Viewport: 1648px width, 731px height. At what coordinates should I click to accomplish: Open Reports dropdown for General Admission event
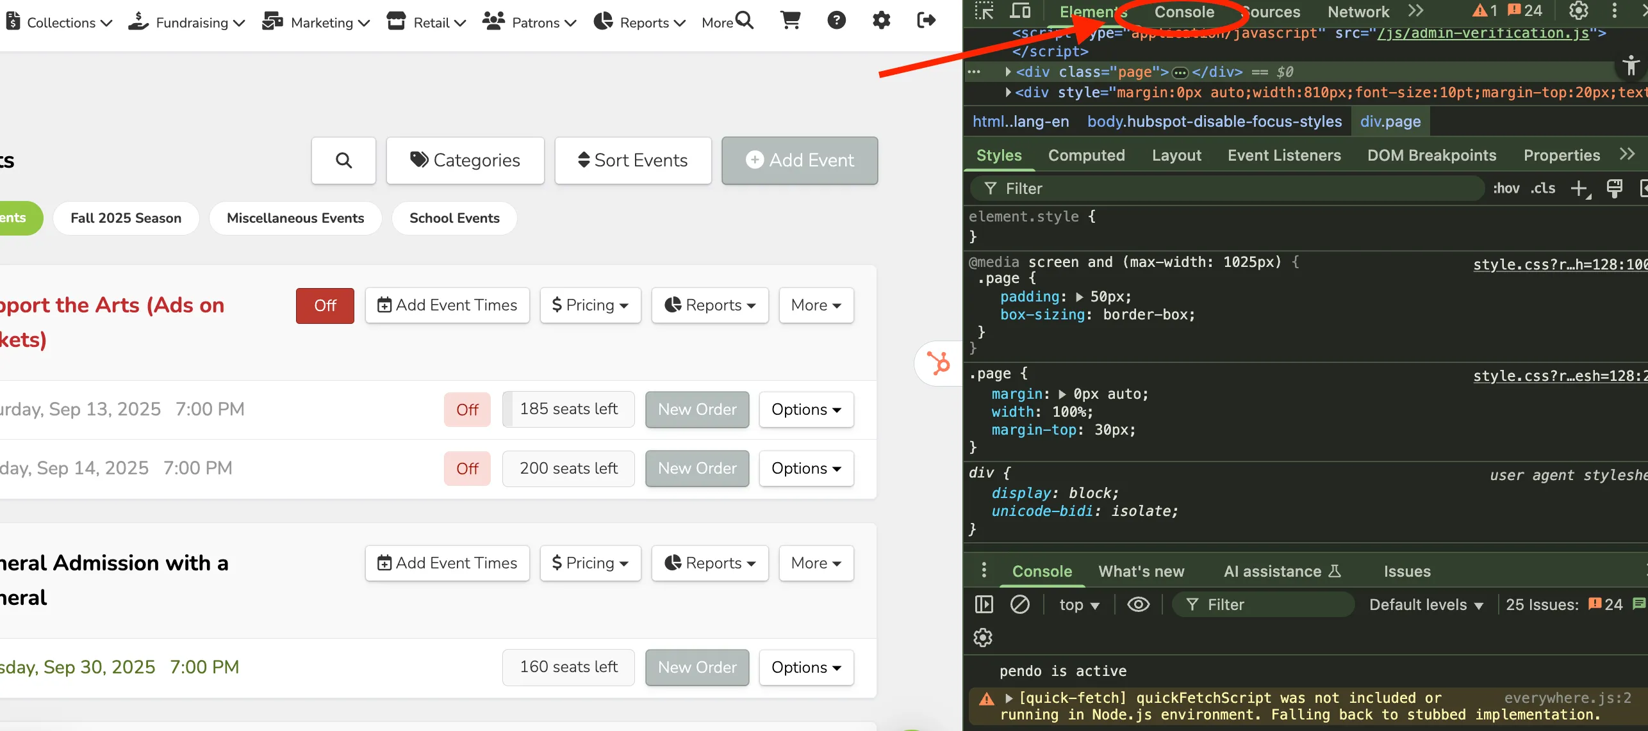pos(710,563)
